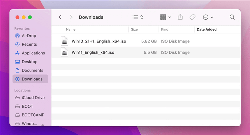This screenshot has height=135, width=250.
Task: Sort files by Kind column
Action: point(165,29)
